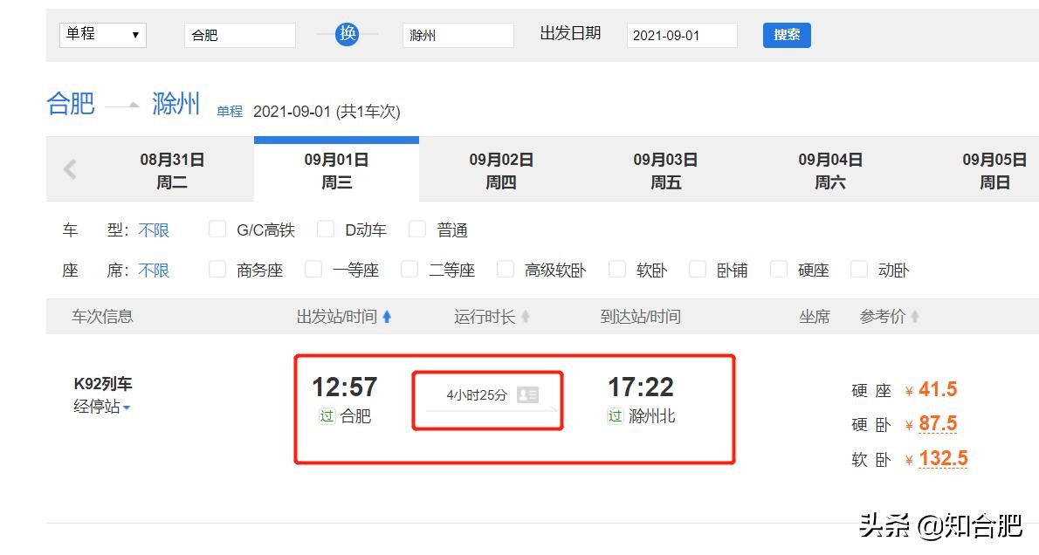Tick the 硬座 seat type checkbox
The width and height of the screenshot is (1039, 555).
coord(779,270)
